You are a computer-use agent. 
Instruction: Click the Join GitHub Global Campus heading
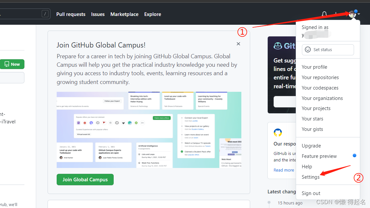click(101, 45)
